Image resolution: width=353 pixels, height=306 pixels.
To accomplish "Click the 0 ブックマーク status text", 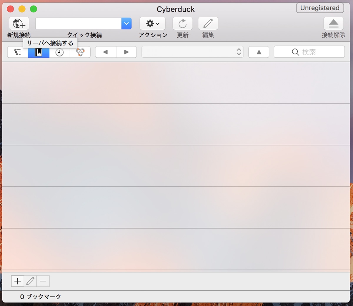I will (41, 297).
